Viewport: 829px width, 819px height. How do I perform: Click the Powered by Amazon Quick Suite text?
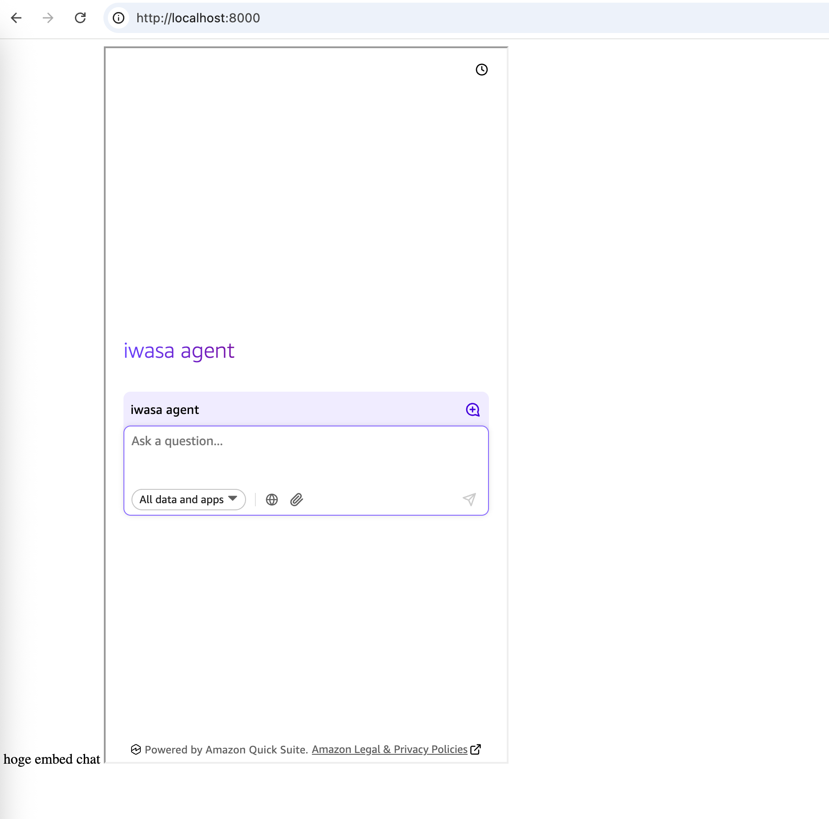(x=226, y=749)
